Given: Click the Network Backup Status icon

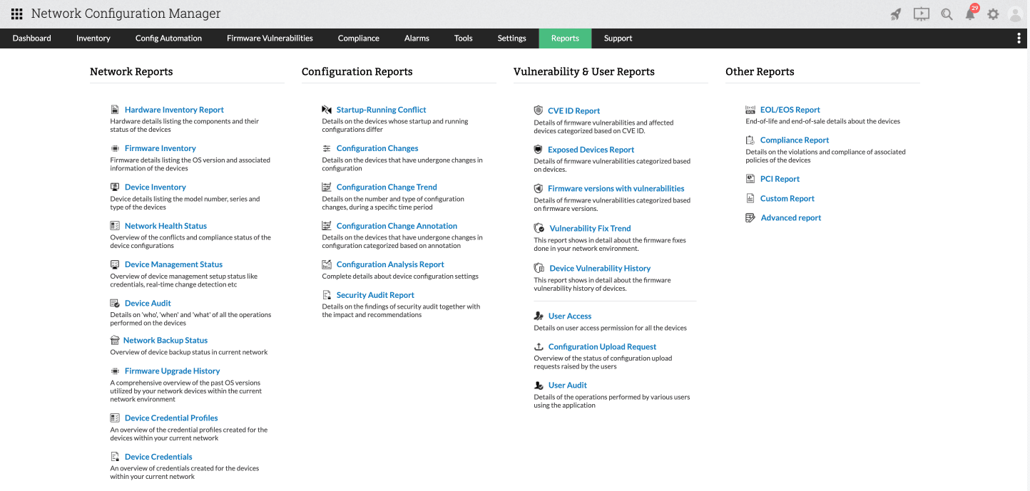Looking at the screenshot, I should [113, 338].
